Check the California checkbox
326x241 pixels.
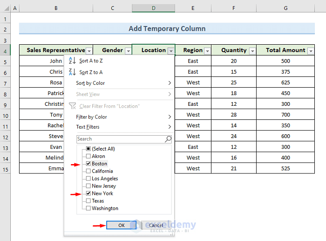pos(88,171)
